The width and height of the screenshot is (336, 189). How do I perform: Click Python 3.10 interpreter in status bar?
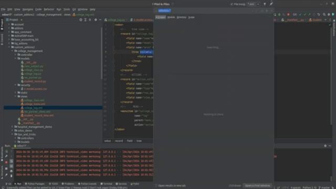309,188
